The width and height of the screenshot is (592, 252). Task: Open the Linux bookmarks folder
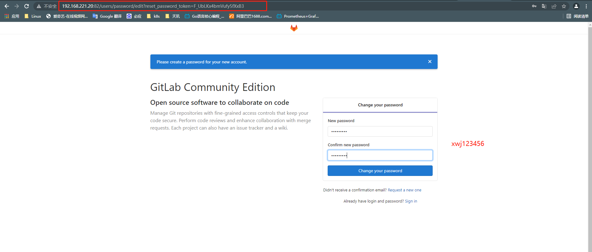pos(32,16)
